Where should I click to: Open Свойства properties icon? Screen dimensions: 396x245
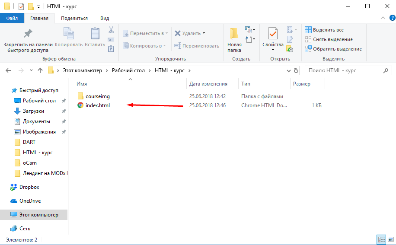[x=273, y=34]
